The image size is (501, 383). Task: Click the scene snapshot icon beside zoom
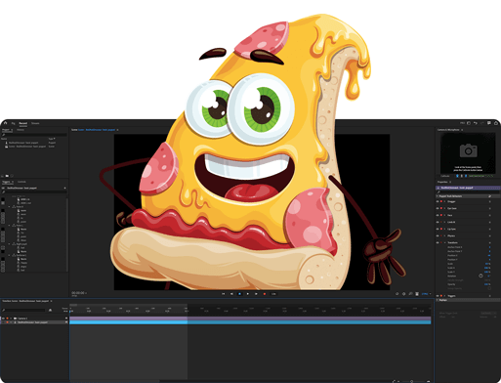pos(417,294)
